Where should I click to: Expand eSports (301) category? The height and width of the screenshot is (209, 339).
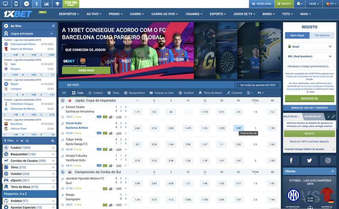[29, 180]
